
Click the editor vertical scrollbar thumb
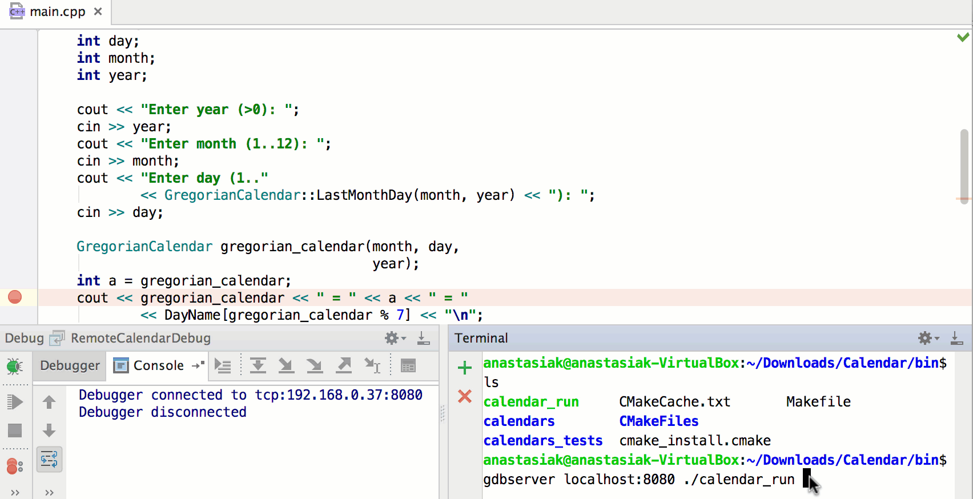(x=964, y=163)
